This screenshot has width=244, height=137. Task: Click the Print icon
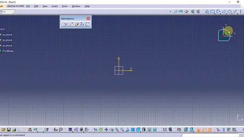coord(14,129)
